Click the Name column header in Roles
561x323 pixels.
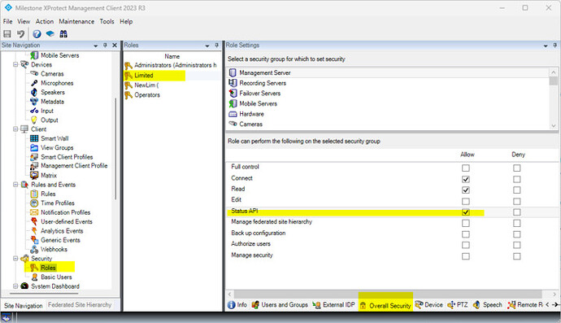click(x=172, y=56)
